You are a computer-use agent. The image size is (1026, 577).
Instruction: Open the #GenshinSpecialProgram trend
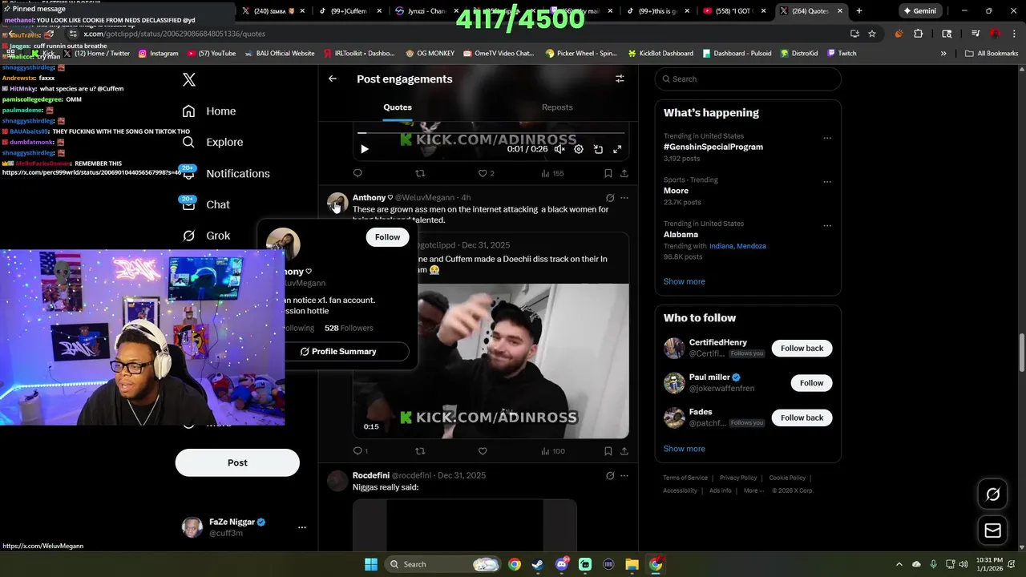713,147
